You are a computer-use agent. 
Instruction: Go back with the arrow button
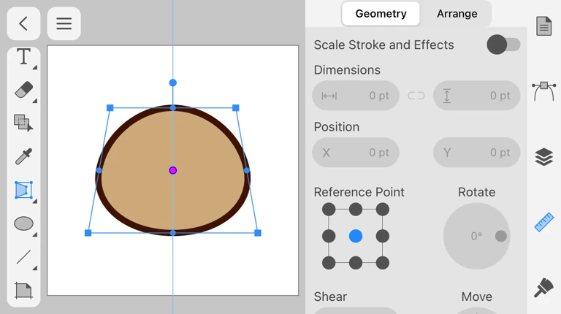pos(23,23)
